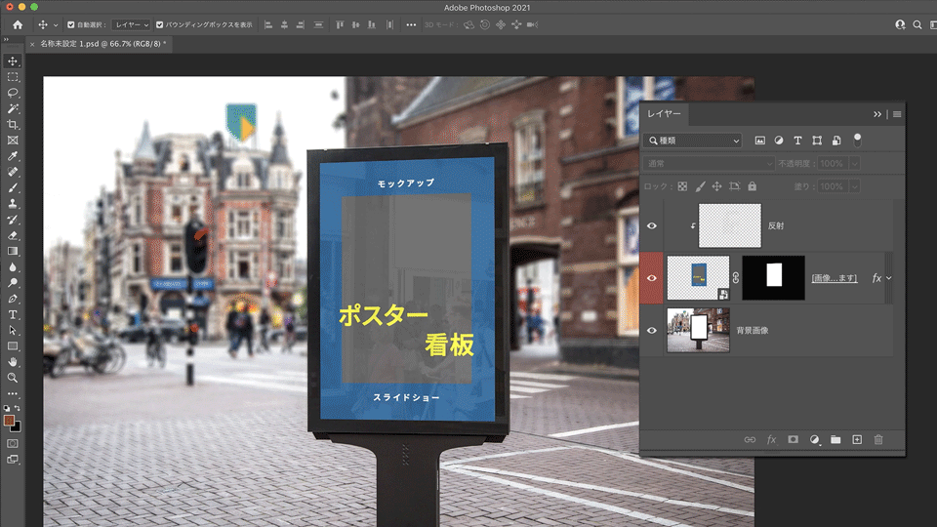The image size is (937, 527).
Task: Add layer mask from Layers panel bottom
Action: click(793, 440)
